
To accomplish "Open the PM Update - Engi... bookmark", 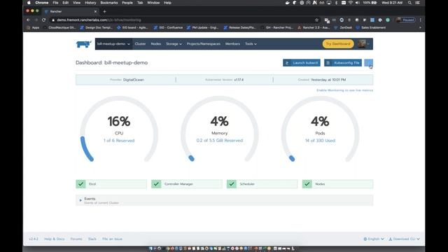I will (x=202, y=28).
